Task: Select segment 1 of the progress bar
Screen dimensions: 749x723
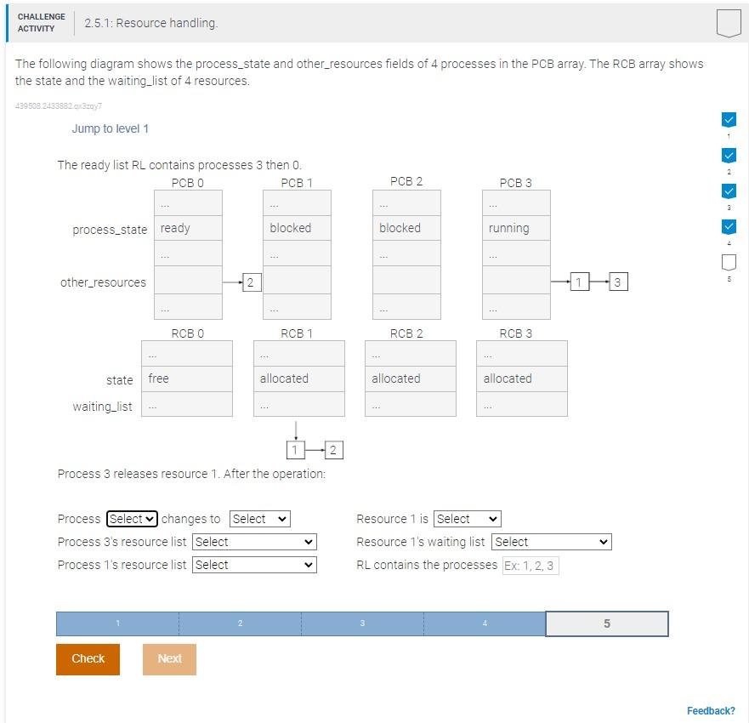Action: point(117,623)
